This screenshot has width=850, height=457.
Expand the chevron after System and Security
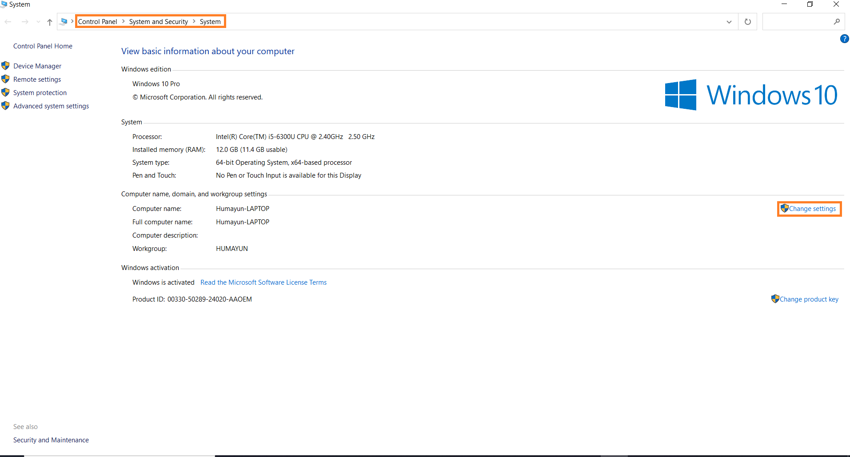194,21
